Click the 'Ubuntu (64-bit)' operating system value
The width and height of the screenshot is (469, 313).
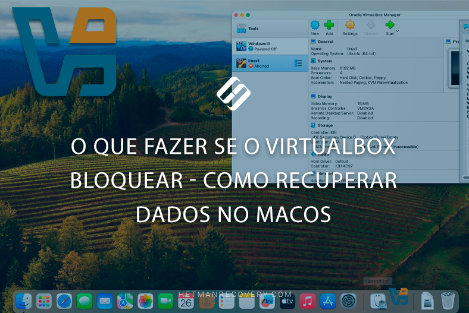point(361,53)
